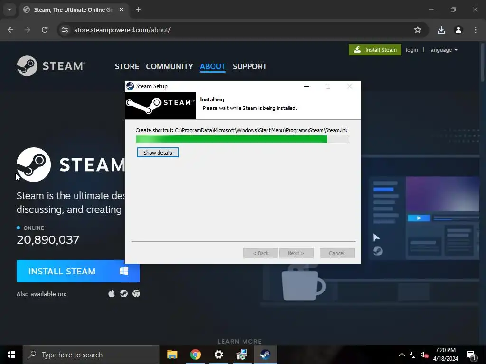486x364 pixels.
Task: Minimize the Steam Setup window
Action: (307, 86)
